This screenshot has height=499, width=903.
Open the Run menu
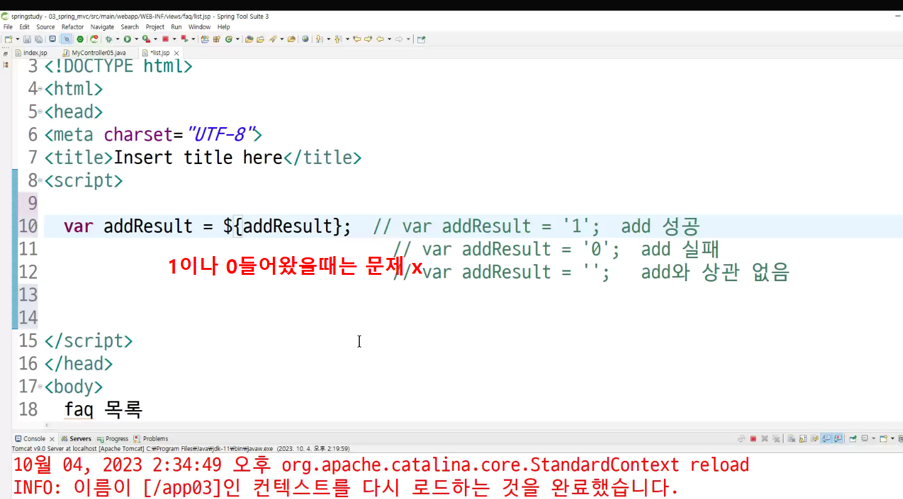[176, 27]
